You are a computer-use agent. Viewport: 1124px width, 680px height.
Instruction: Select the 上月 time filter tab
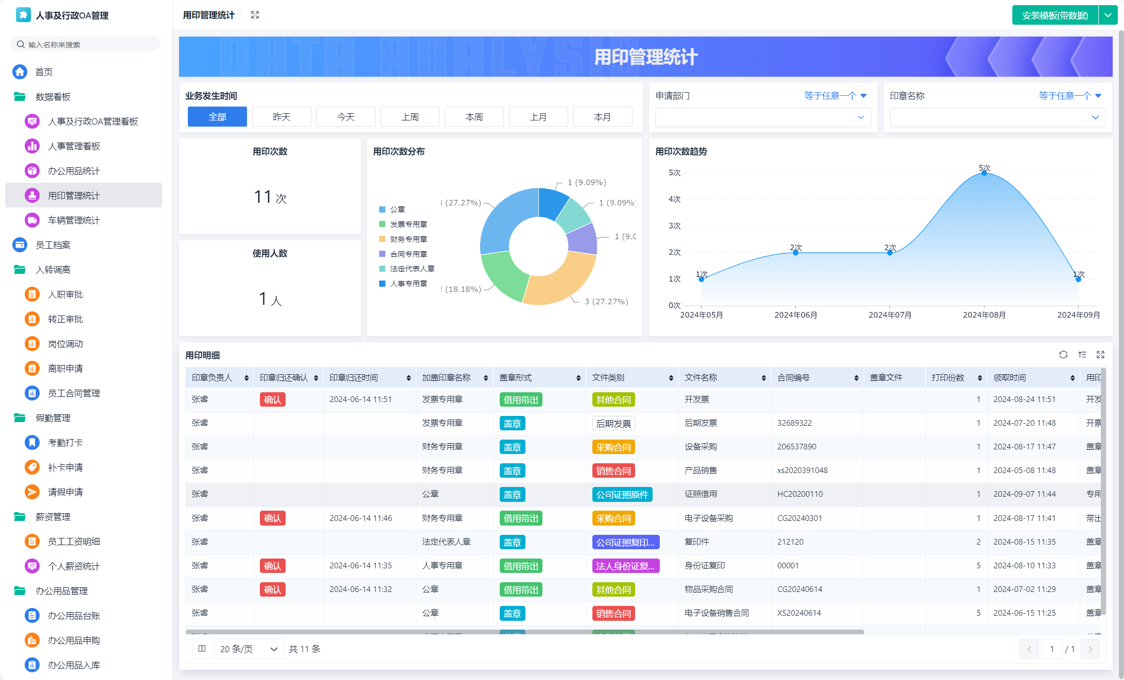[x=538, y=117]
